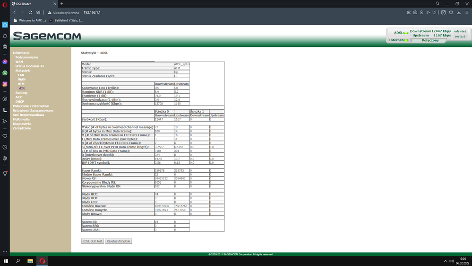
Task: Open Podsumowanie menu item
Action: tap(27, 57)
